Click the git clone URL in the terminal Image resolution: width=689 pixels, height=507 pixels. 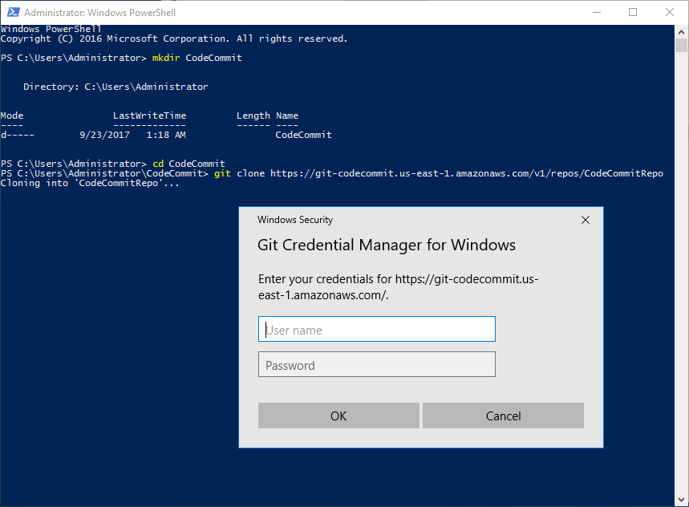pyautogui.click(x=467, y=173)
